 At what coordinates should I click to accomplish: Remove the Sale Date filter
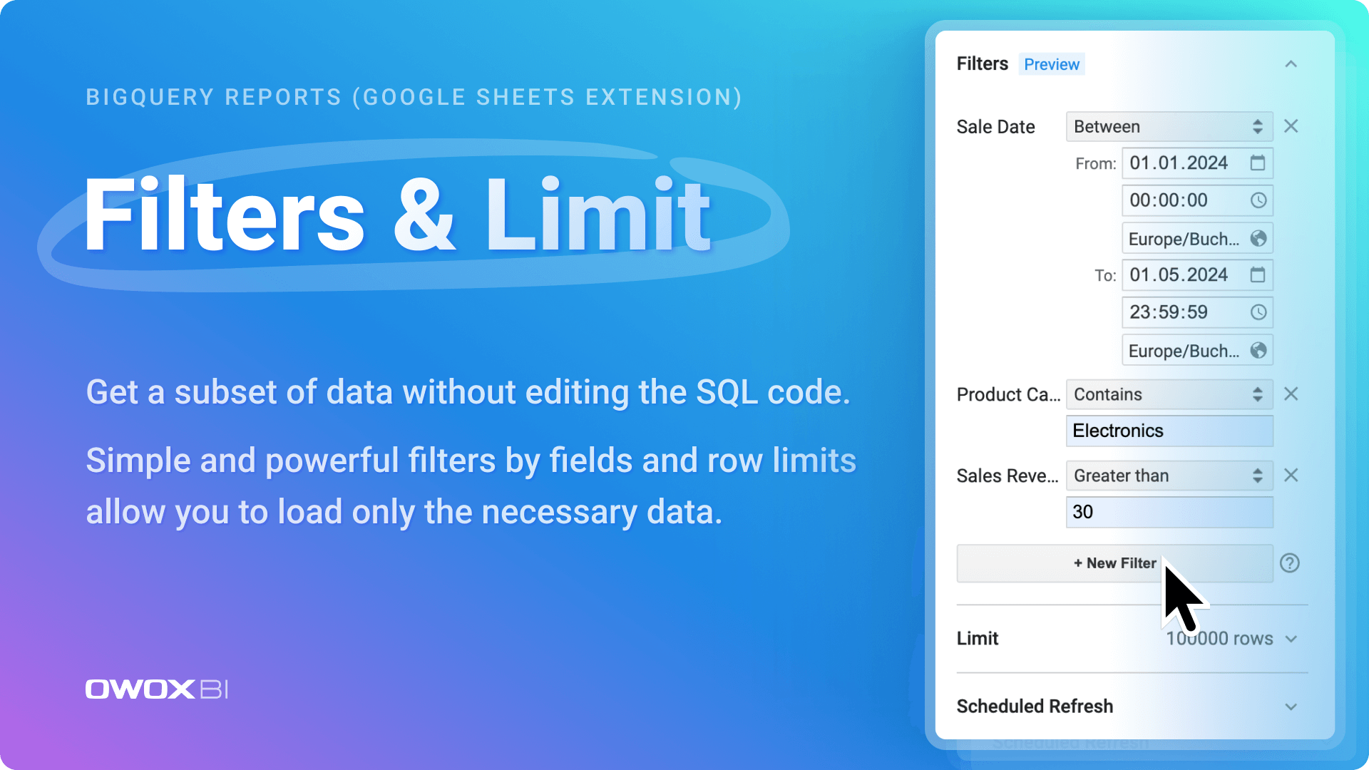coord(1291,126)
